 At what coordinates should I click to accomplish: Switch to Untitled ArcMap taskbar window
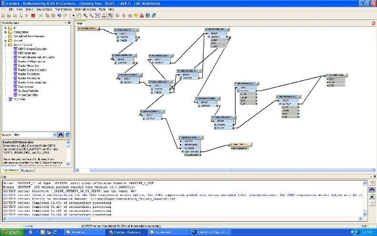[211, 232]
